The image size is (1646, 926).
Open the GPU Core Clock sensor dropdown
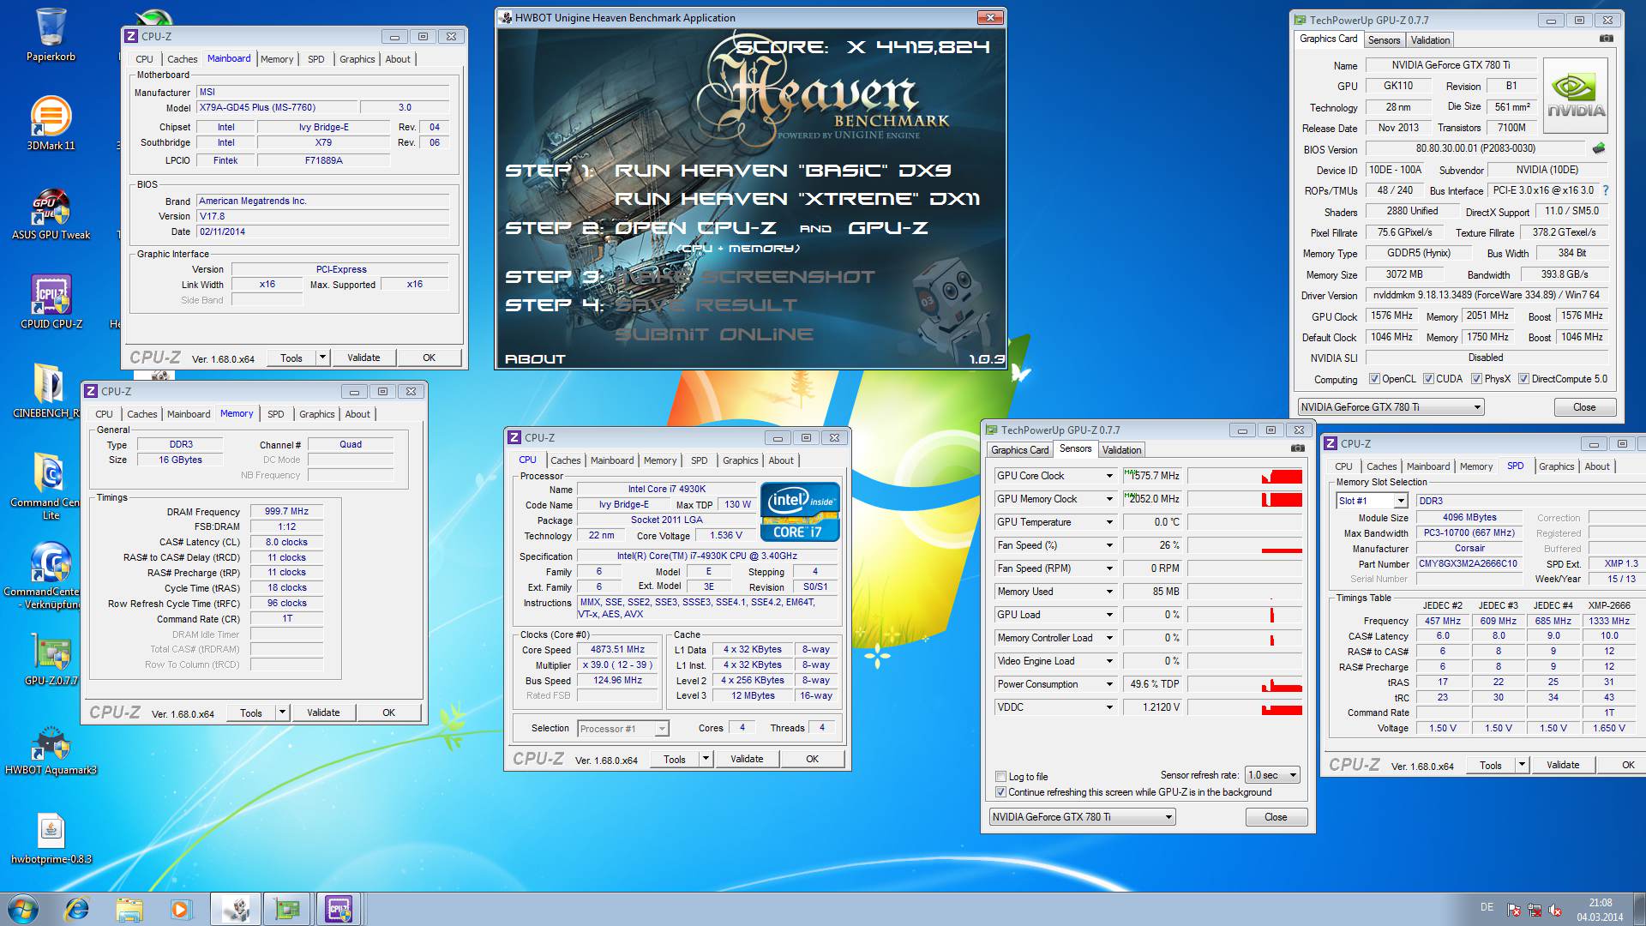tap(1108, 476)
